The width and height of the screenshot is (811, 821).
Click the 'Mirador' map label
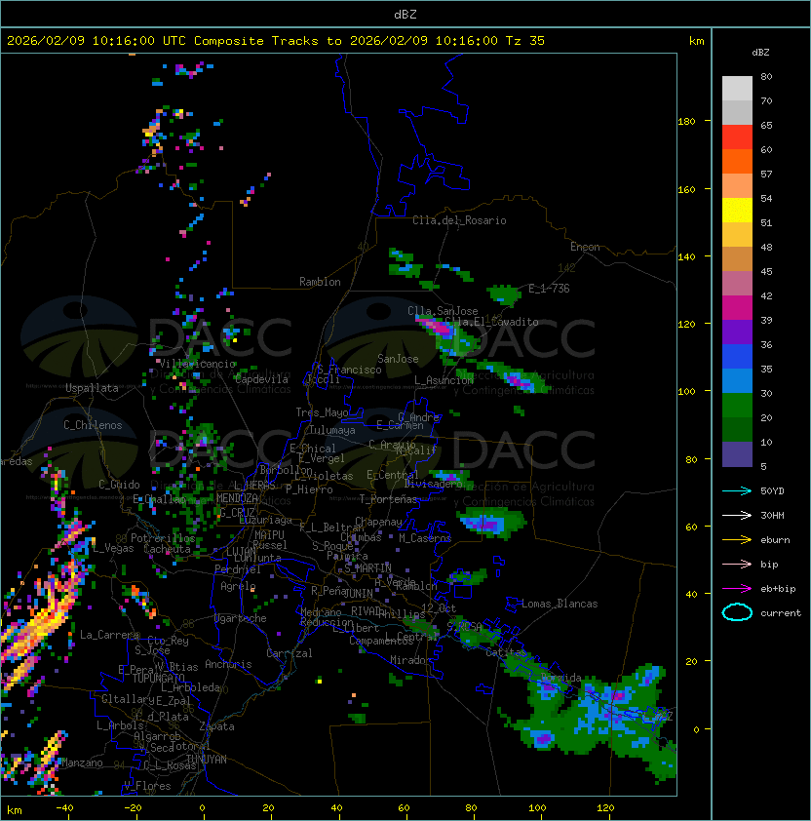click(410, 660)
